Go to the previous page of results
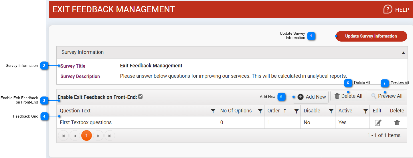Screen dimensions: 413x158 [x=75, y=136]
